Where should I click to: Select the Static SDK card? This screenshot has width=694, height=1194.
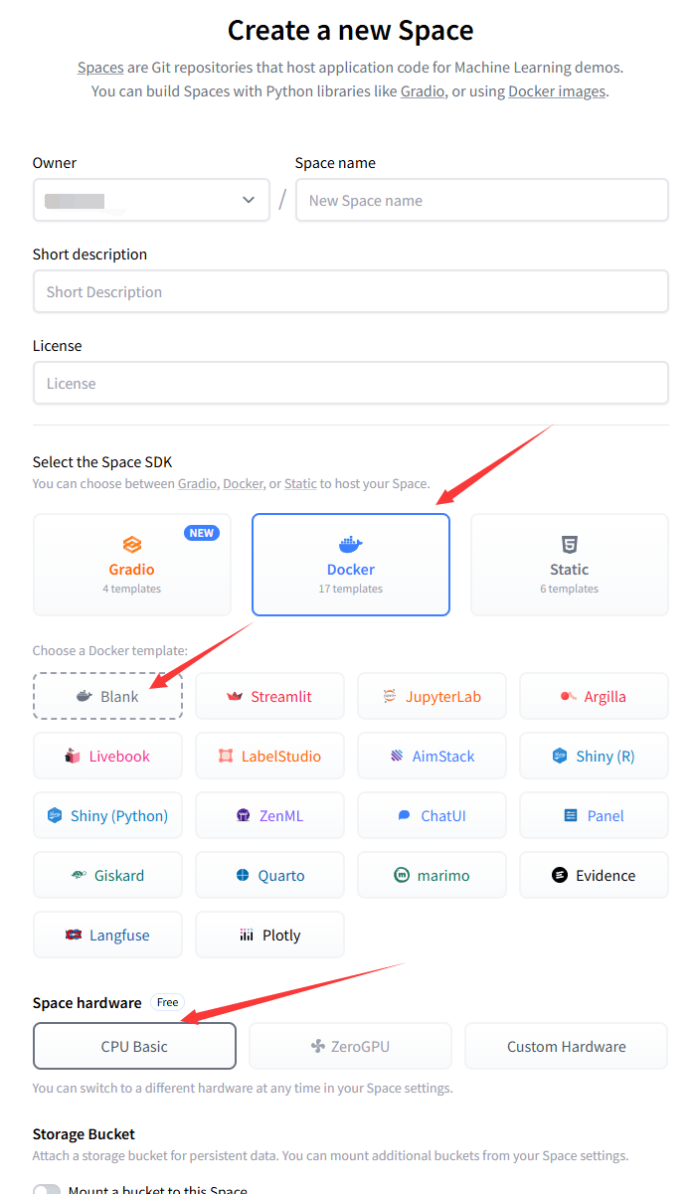[x=569, y=565]
